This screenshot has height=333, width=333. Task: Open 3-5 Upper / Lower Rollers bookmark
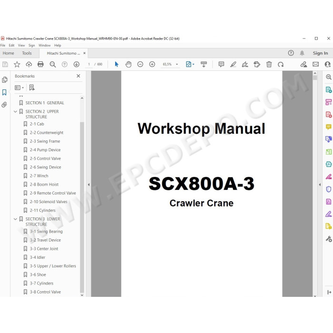tap(53, 266)
